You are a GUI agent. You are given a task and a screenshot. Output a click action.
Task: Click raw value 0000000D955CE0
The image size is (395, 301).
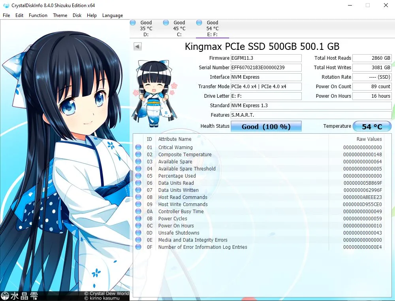coord(362,204)
